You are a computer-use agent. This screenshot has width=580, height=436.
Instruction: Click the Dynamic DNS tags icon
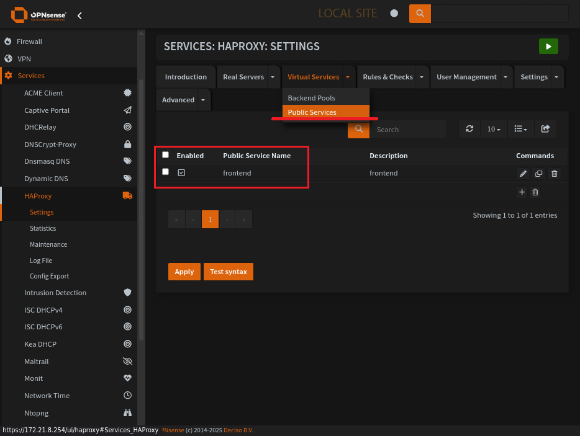128,179
